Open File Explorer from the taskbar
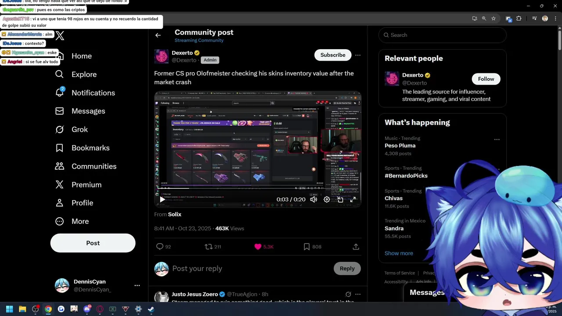The height and width of the screenshot is (316, 562). coord(22,309)
